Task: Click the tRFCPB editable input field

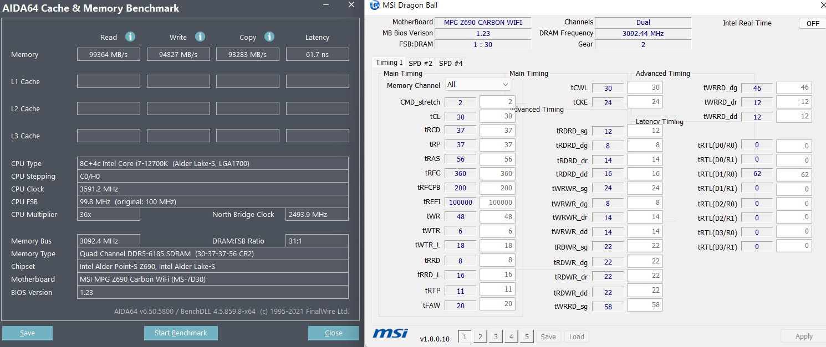Action: [x=497, y=188]
